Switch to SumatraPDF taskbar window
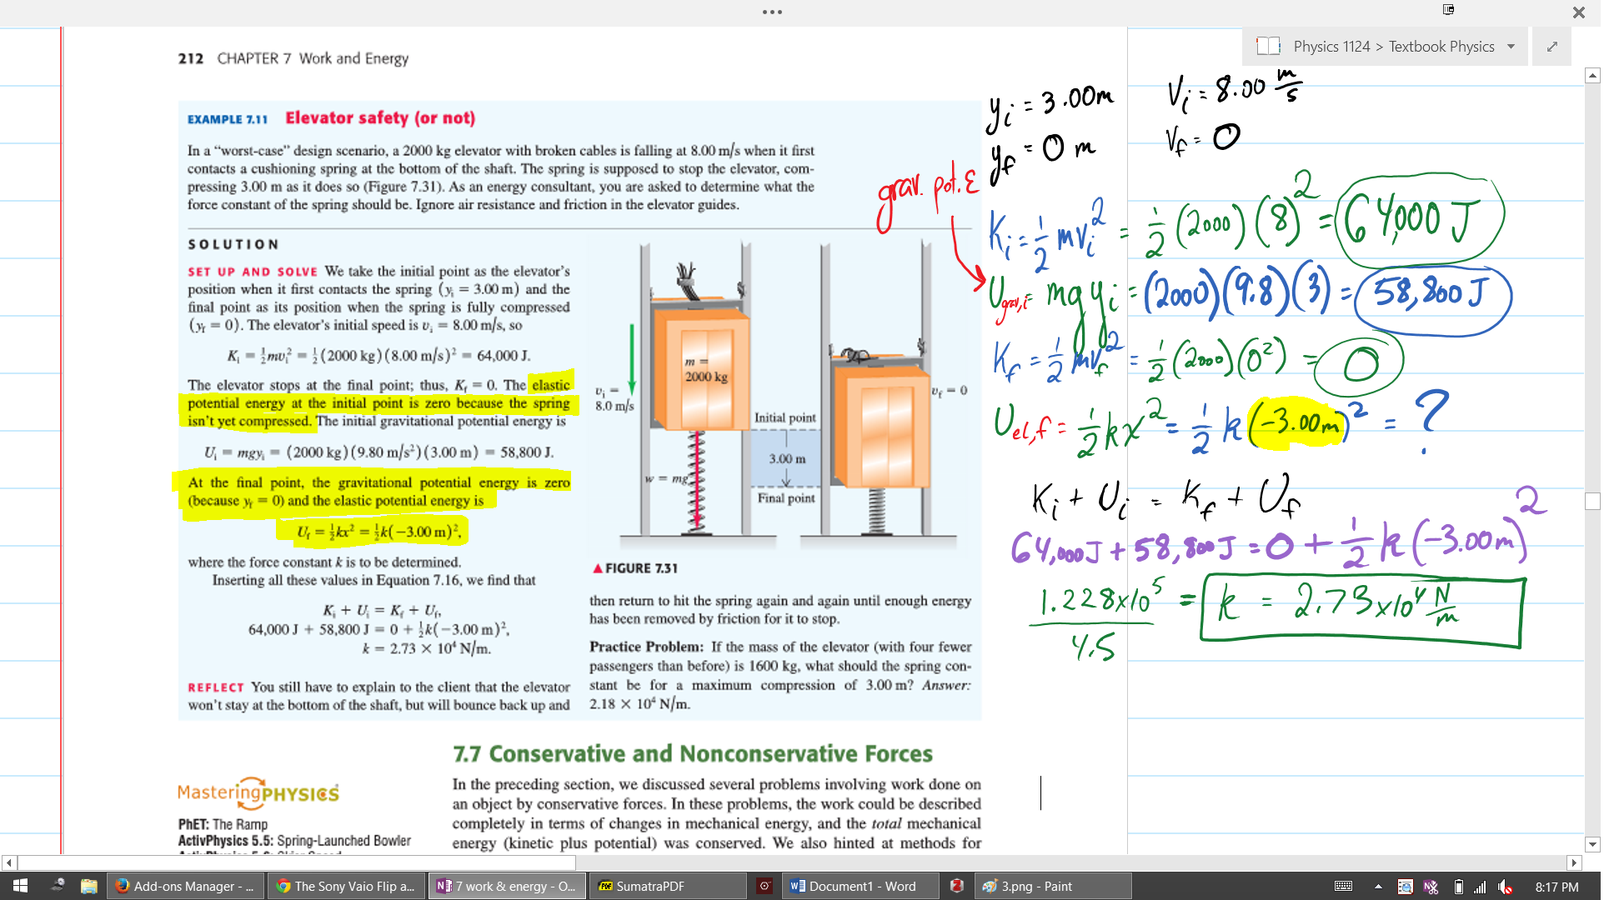Screen dimensions: 1604x900 669,886
